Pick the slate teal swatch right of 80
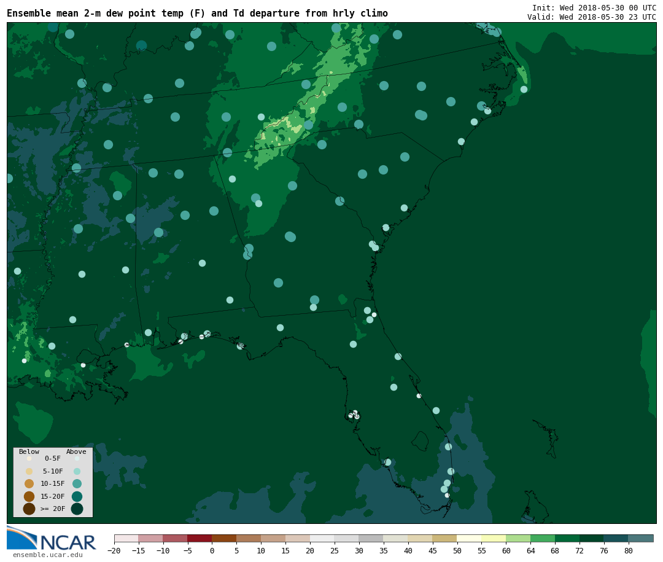This screenshot has width=663, height=562. coord(640,538)
